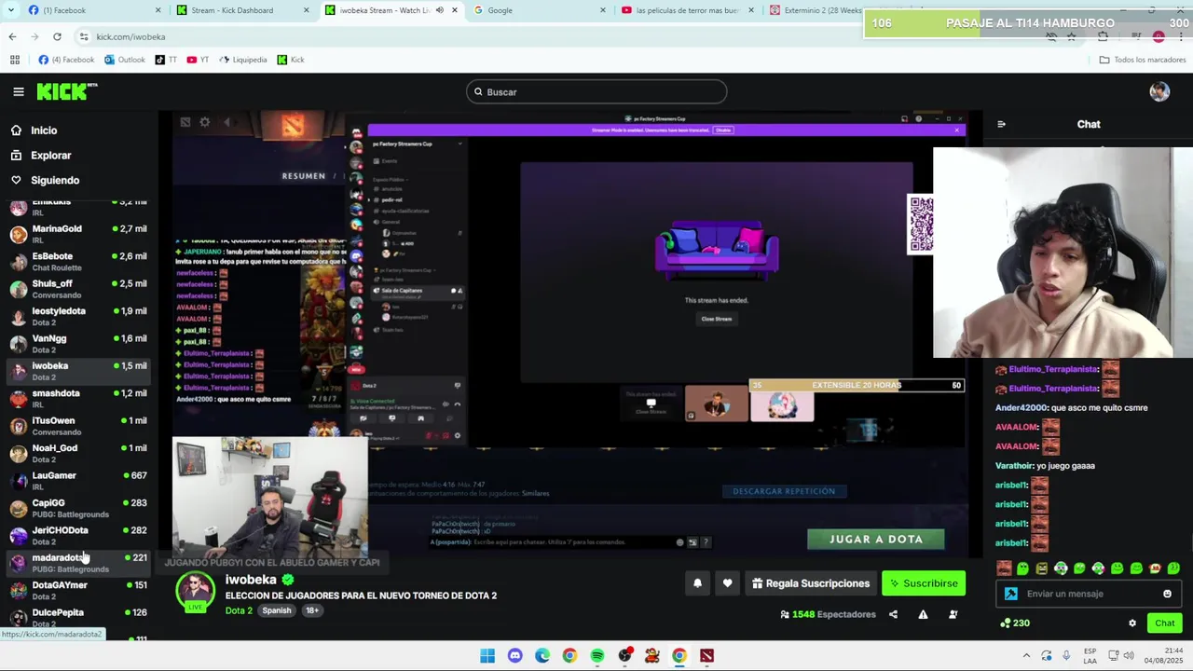Open NoaH_God channel in sidebar
1193x671 pixels.
(78, 453)
